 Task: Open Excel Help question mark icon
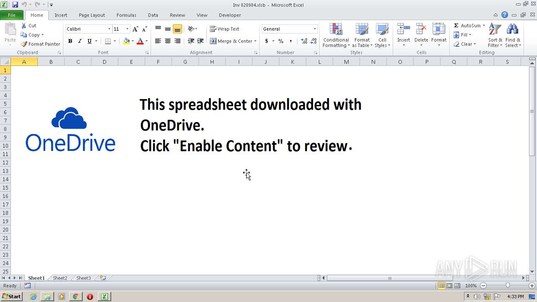pos(505,15)
